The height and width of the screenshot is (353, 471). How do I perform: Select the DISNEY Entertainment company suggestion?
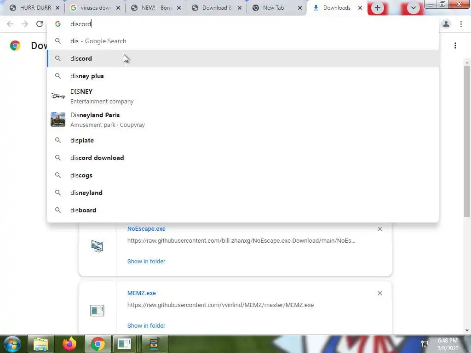pos(243,97)
